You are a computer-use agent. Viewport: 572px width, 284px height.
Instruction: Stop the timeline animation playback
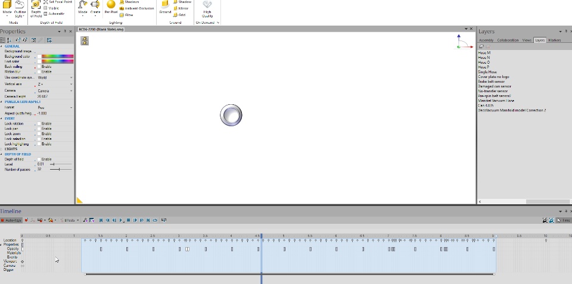click(129, 220)
